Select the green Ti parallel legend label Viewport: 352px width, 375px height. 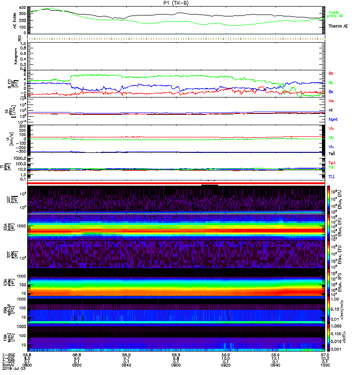331,167
